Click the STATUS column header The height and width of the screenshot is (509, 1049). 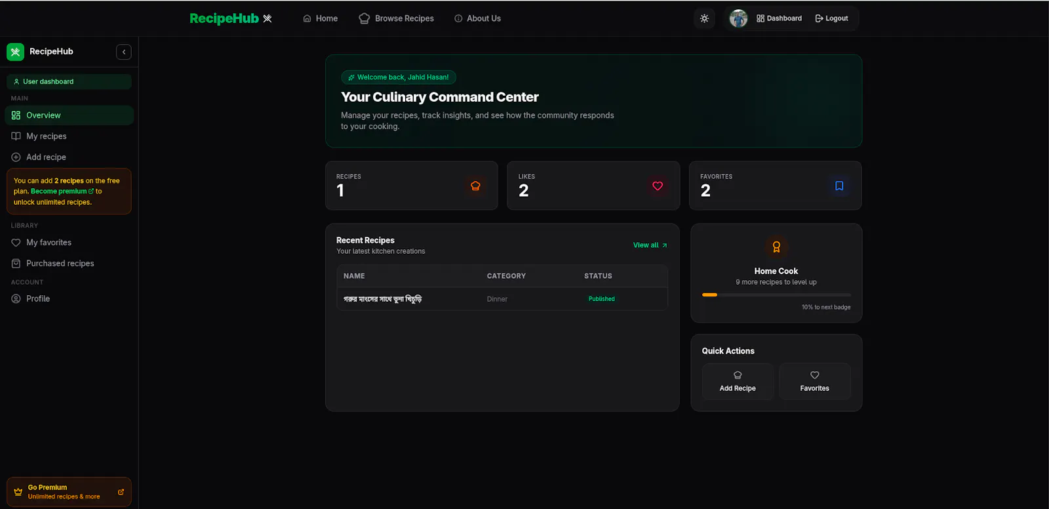(598, 276)
